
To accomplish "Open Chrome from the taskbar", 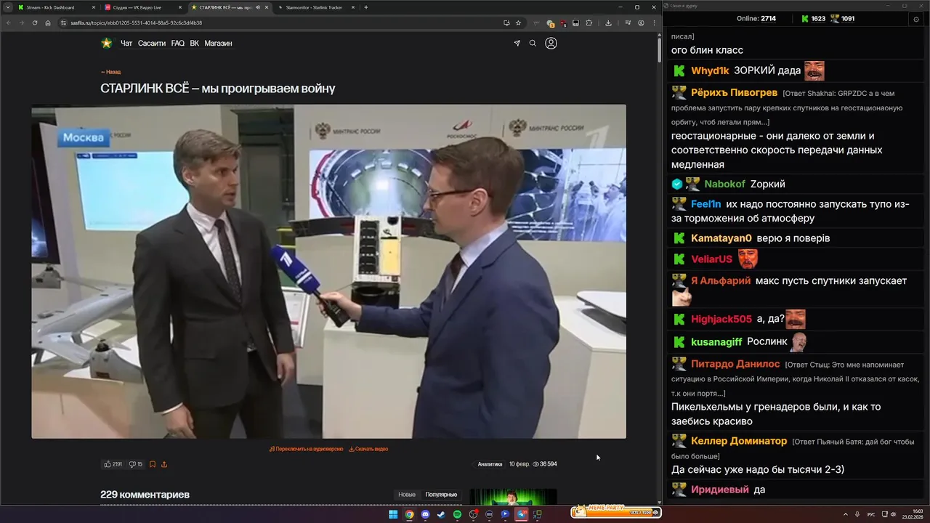I will (409, 514).
